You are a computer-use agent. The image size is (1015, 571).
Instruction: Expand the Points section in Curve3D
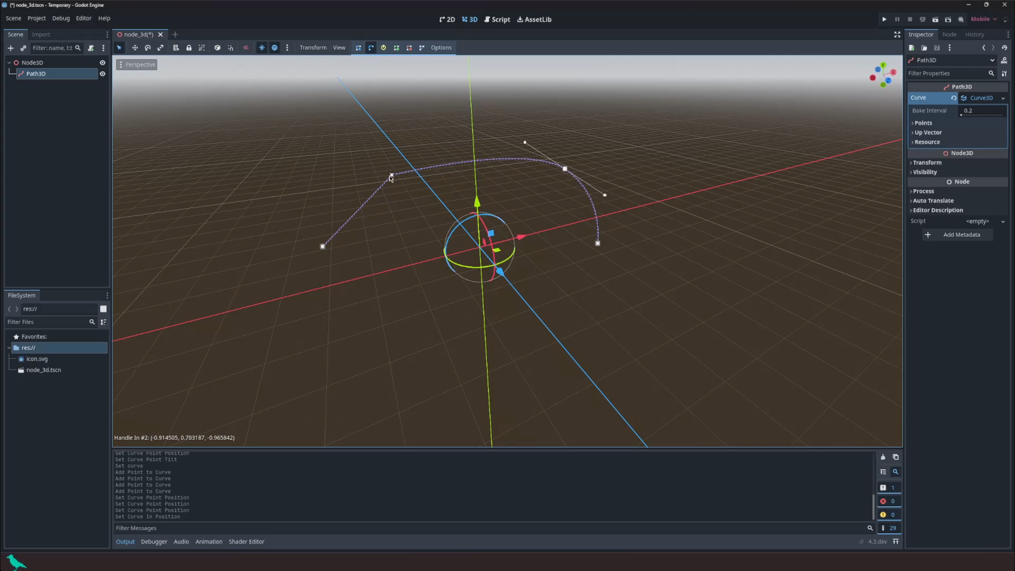[923, 123]
